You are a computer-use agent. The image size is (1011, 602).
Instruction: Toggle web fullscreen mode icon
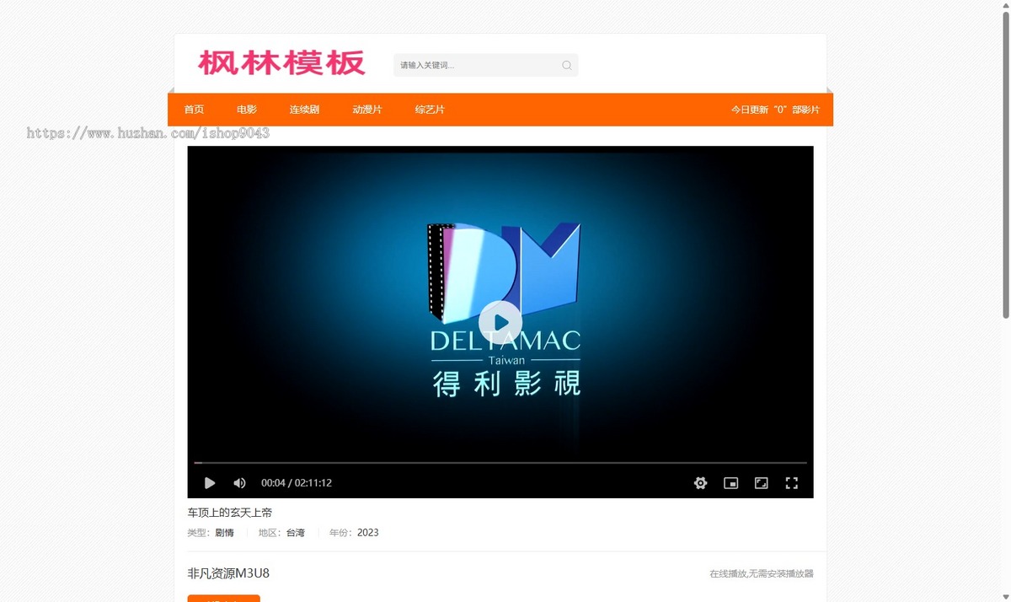pos(761,483)
